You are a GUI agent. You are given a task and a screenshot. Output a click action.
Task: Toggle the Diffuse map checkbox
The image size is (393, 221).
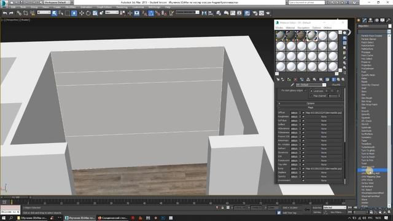point(303,113)
